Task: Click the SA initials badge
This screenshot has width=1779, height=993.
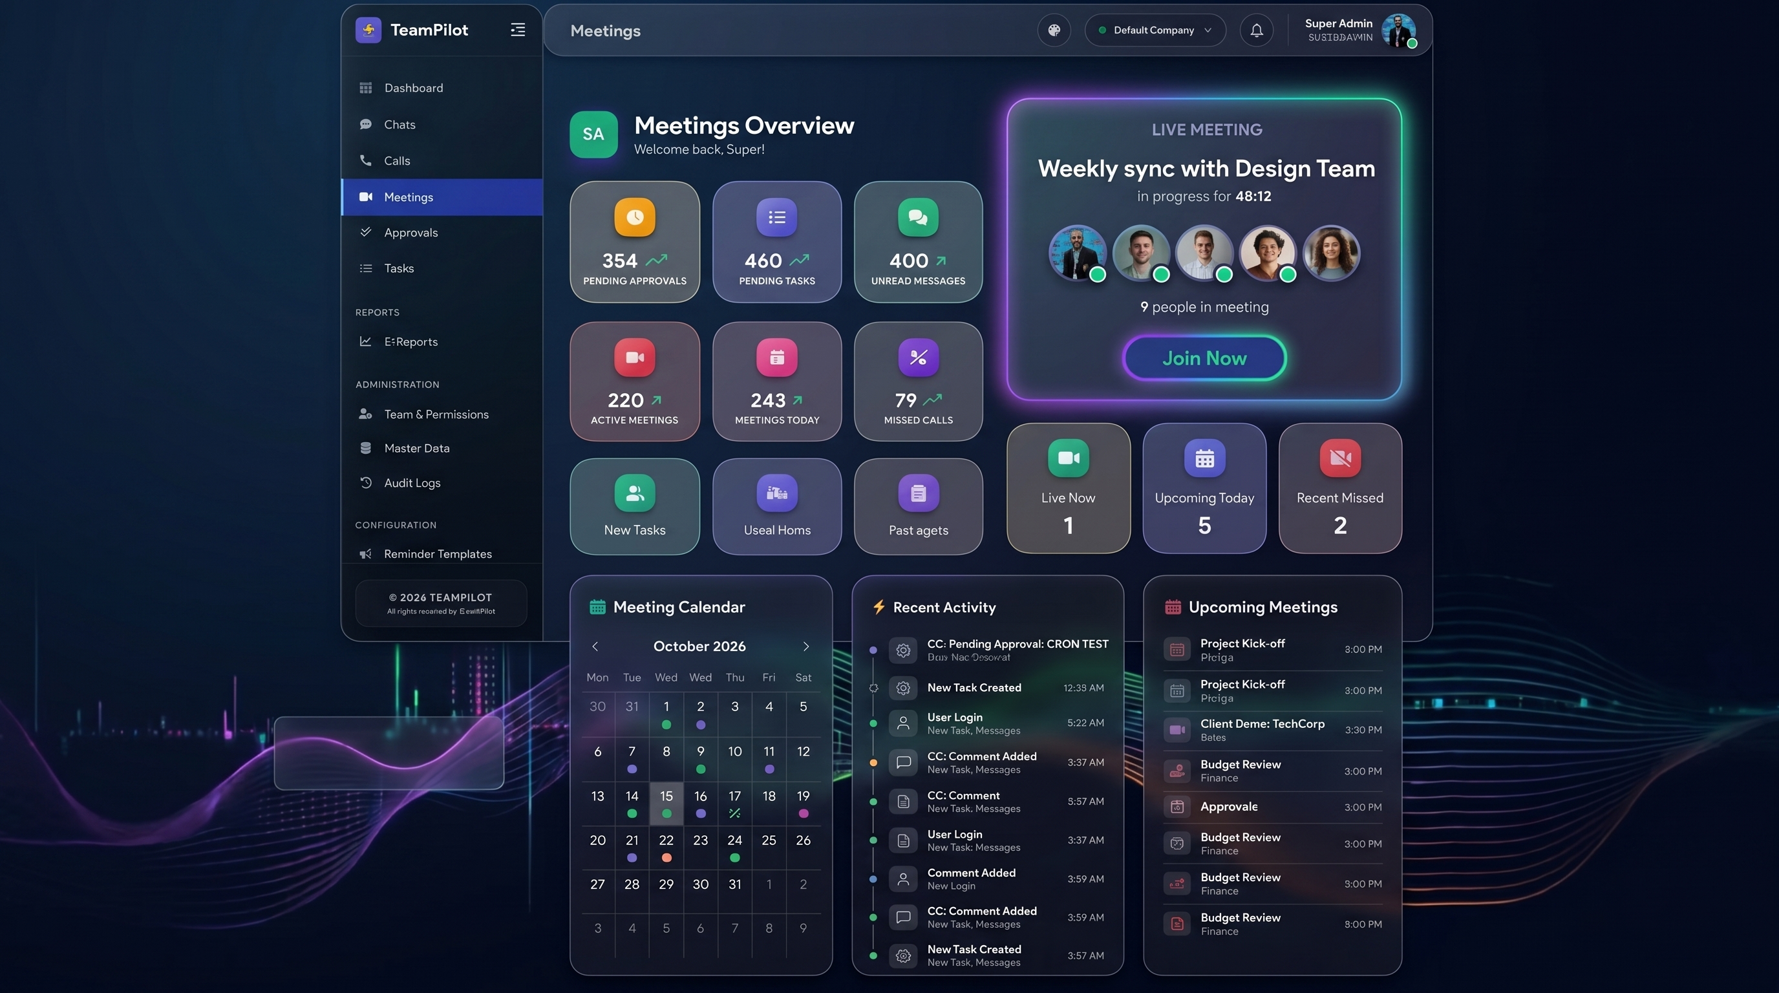Action: pyautogui.click(x=593, y=134)
